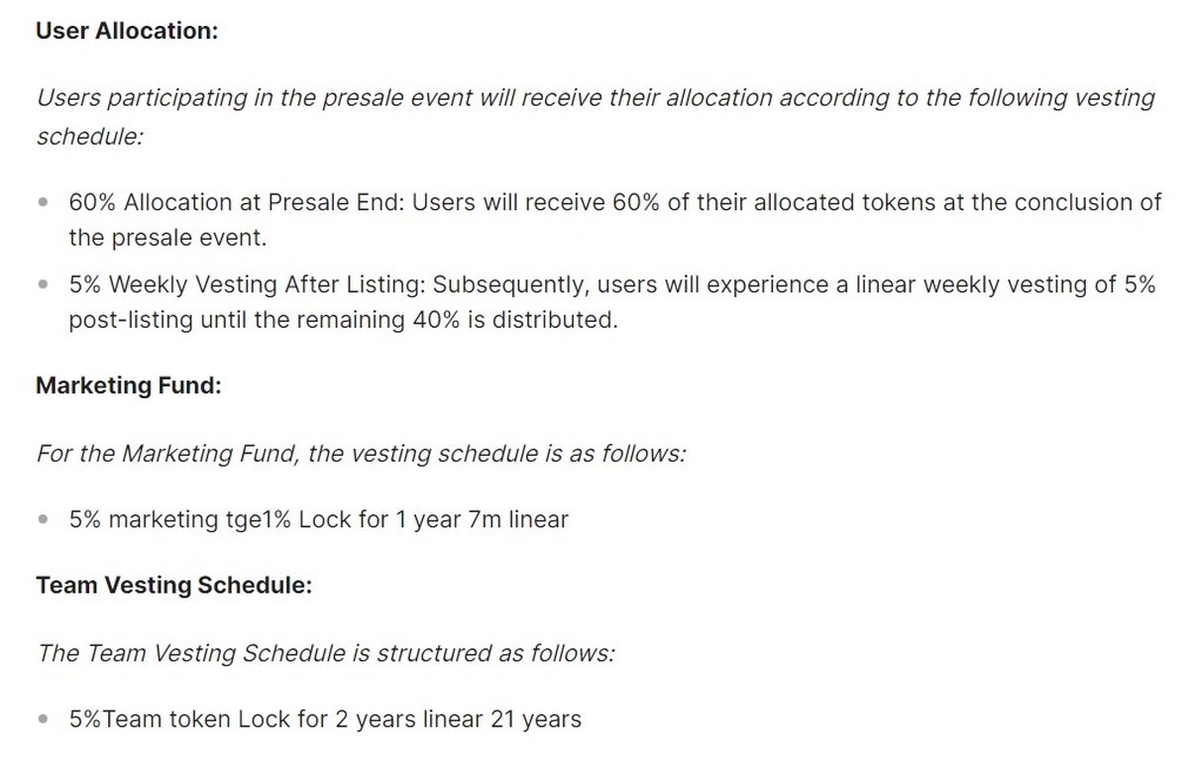
Task: Click the text "5%Team token Lock for 2 years"
Action: tap(242, 719)
